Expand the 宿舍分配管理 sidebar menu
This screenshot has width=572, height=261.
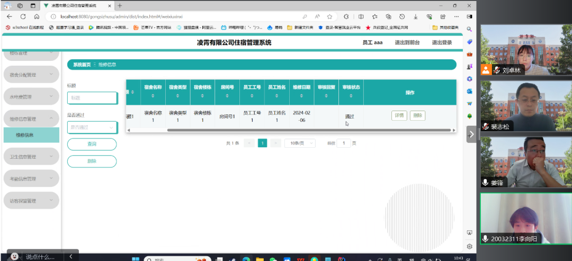[31, 75]
